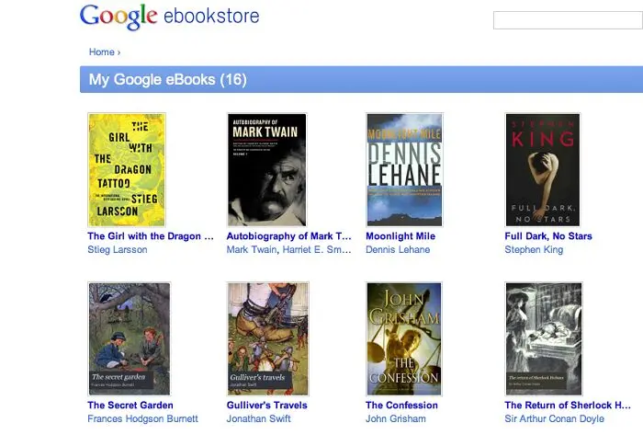
Task: Select the Gulliver's Travels cover thumbnail
Action: pos(268,338)
